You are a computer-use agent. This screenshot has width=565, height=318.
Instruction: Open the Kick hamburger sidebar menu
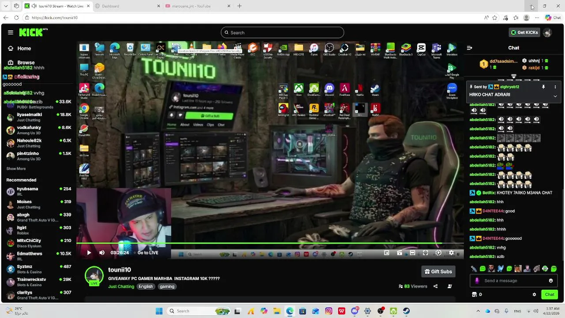pyautogui.click(x=11, y=32)
